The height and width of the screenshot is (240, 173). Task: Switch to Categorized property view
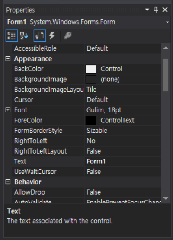[x=12, y=35]
